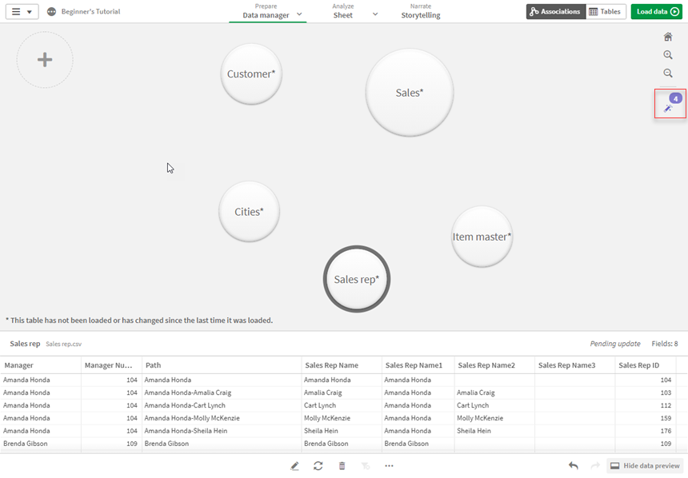
Task: Click the plus circle to add data
Action: click(x=45, y=60)
